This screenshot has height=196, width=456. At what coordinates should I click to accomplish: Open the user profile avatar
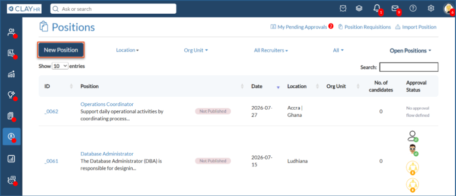point(448,8)
